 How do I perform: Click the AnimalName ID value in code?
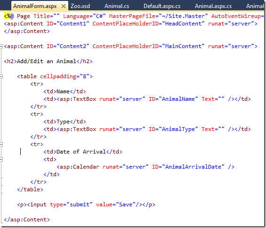click(x=178, y=99)
